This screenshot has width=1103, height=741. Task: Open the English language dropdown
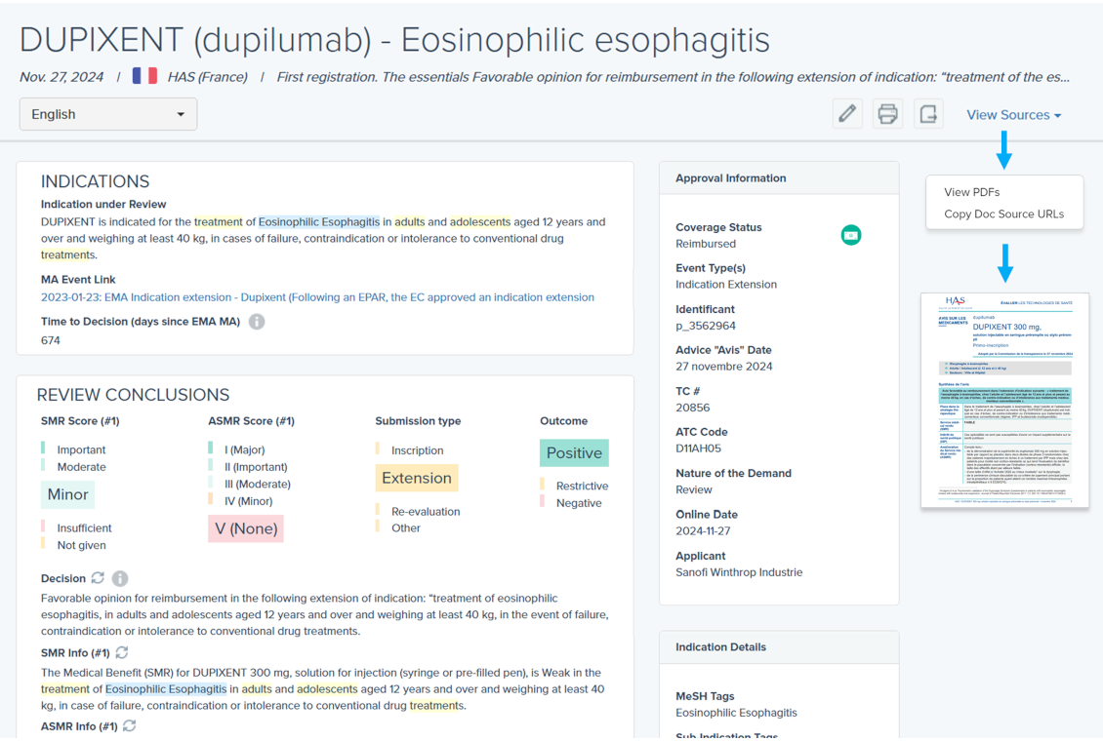(x=108, y=114)
